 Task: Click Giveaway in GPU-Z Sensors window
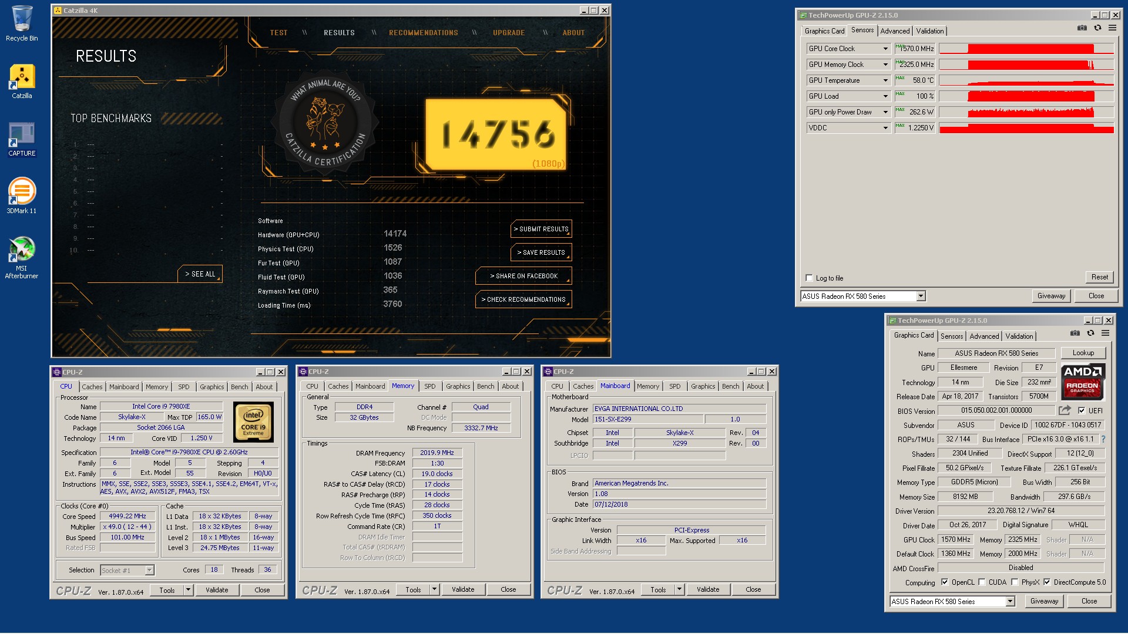1051,296
